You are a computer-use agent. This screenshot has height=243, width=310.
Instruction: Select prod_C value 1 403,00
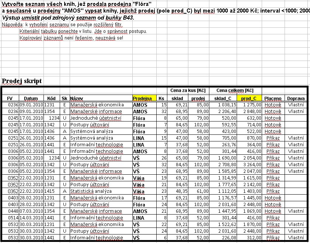point(249,191)
